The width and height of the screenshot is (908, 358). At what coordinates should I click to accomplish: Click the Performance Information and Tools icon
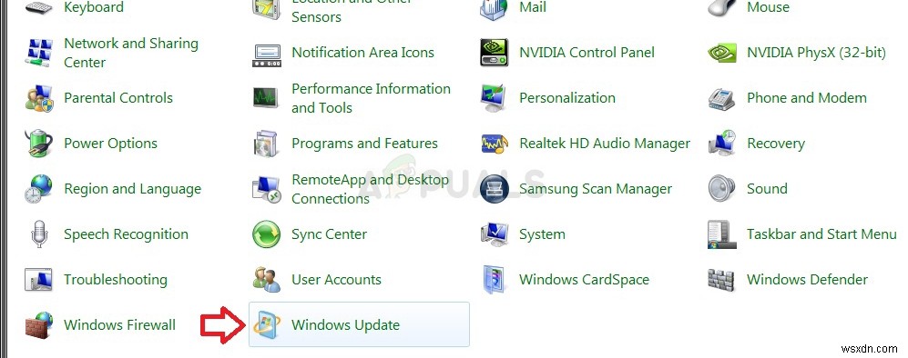pos(267,98)
